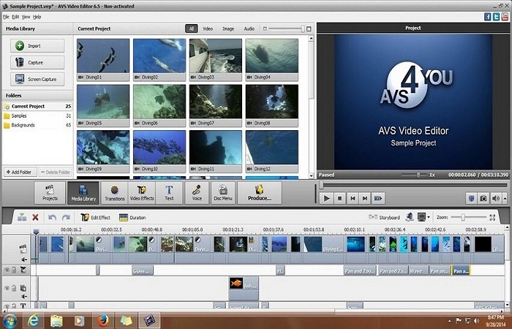Viewport: 512px width, 329px height.
Task: Click the zoom-to-fit timeline icon
Action: tap(492, 217)
